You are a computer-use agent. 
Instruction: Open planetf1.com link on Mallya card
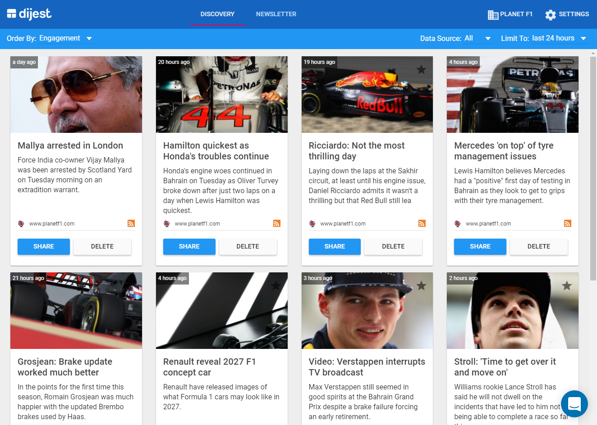(52, 224)
